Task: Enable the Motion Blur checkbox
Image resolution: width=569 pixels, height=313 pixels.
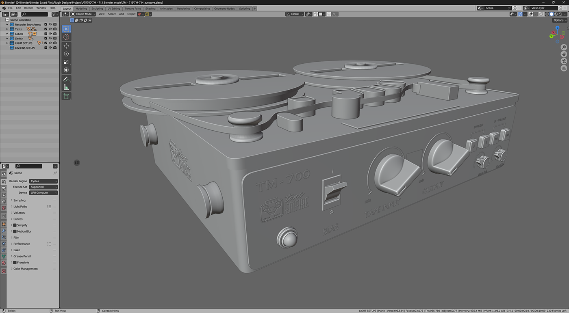Action: tap(15, 231)
